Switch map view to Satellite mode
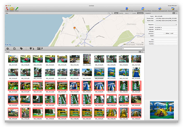The height and width of the screenshot is (127, 183). (x=121, y=13)
